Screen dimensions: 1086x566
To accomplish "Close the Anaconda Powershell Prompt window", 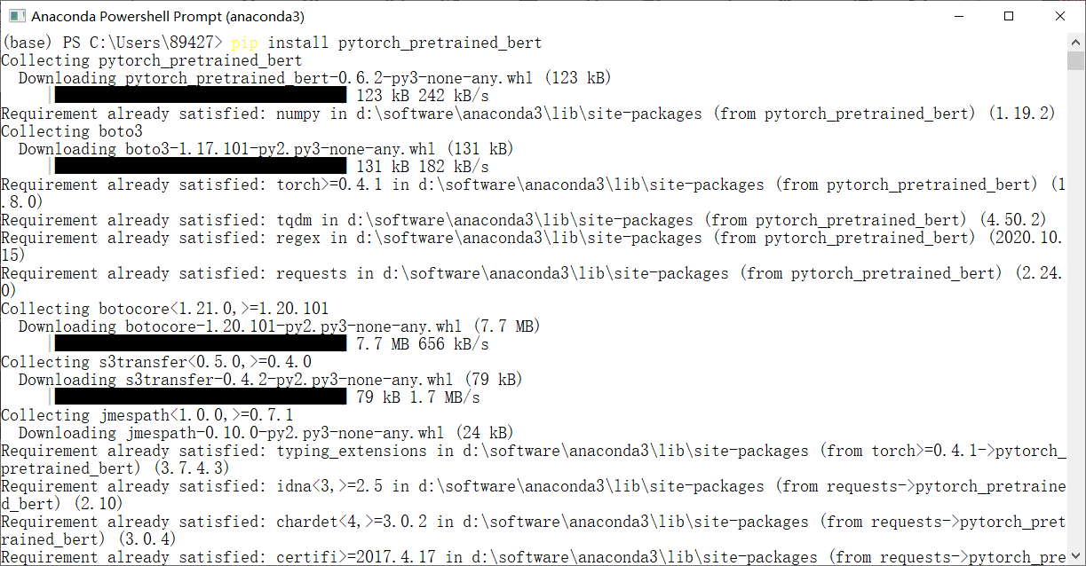I will tap(1060, 16).
